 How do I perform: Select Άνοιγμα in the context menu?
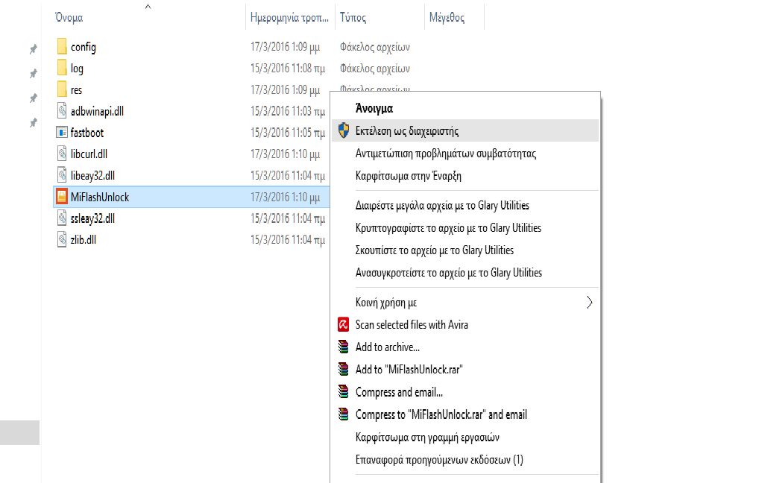374,108
